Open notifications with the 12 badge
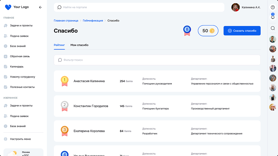Image resolution: width=278 pixels, height=156 pixels. [x=273, y=17]
